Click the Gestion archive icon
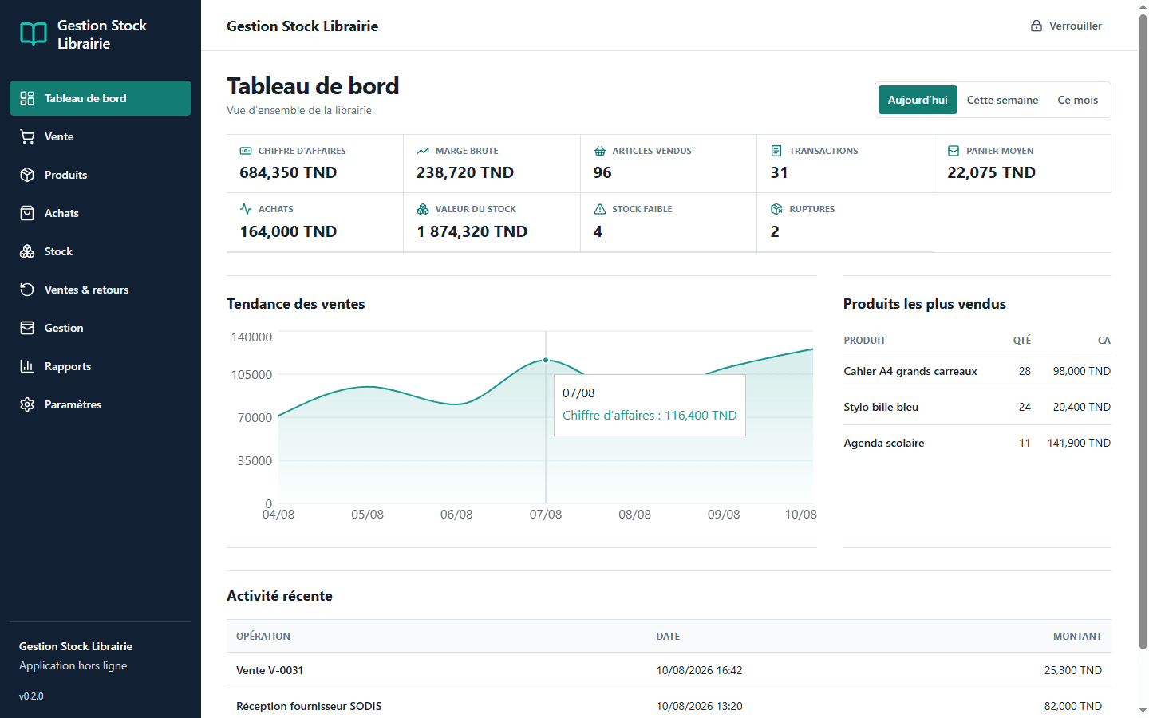Screen dimensions: 1149x718 click(x=27, y=328)
